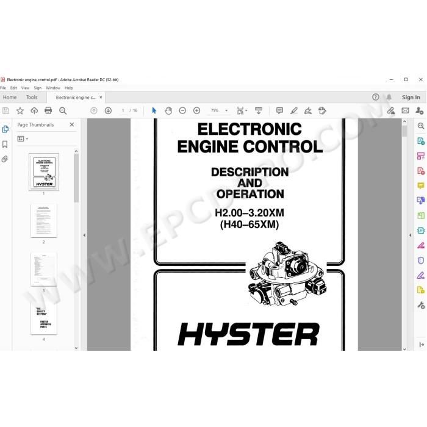Image resolution: width=427 pixels, height=427 pixels.
Task: Click the current page number field
Action: point(123,110)
